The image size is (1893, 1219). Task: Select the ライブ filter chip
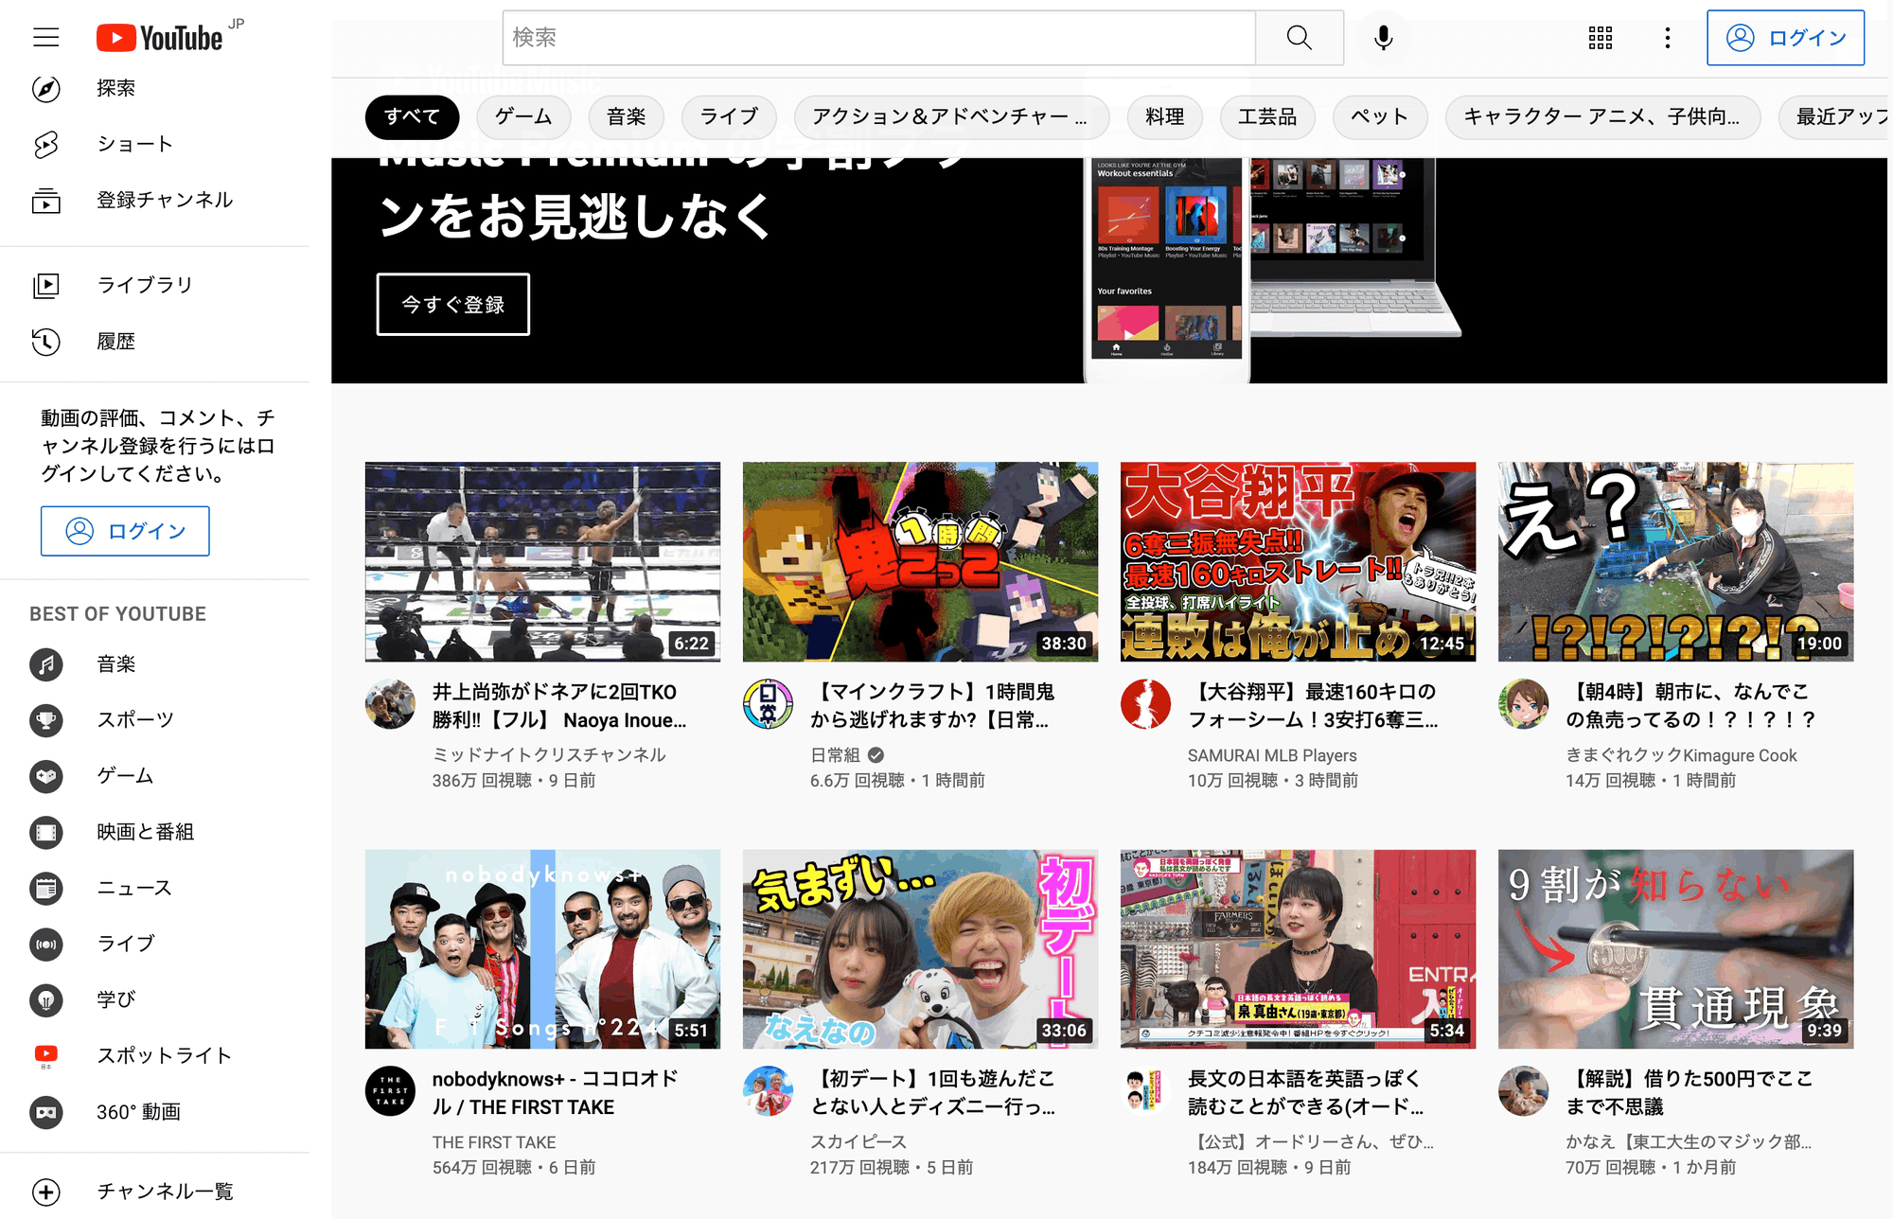pos(729,117)
